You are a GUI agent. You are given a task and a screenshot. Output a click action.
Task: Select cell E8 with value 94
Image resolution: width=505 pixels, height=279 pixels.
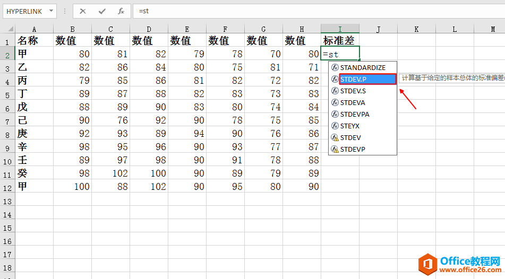187,133
